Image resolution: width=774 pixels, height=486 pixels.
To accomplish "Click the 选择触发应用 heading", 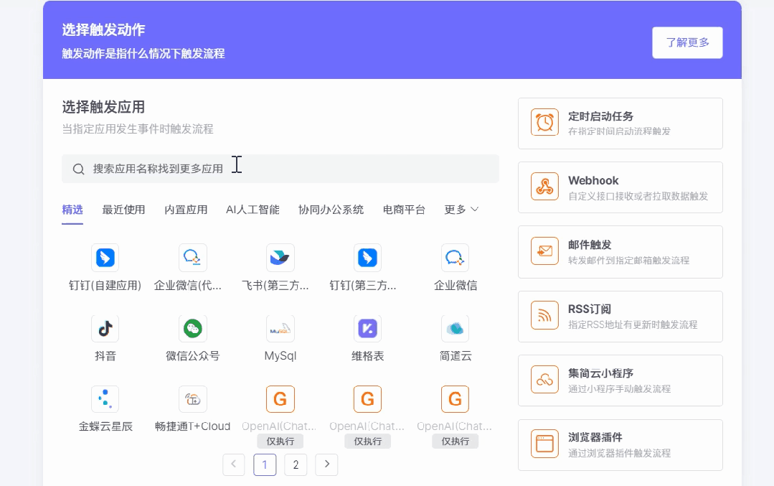I will 103,107.
